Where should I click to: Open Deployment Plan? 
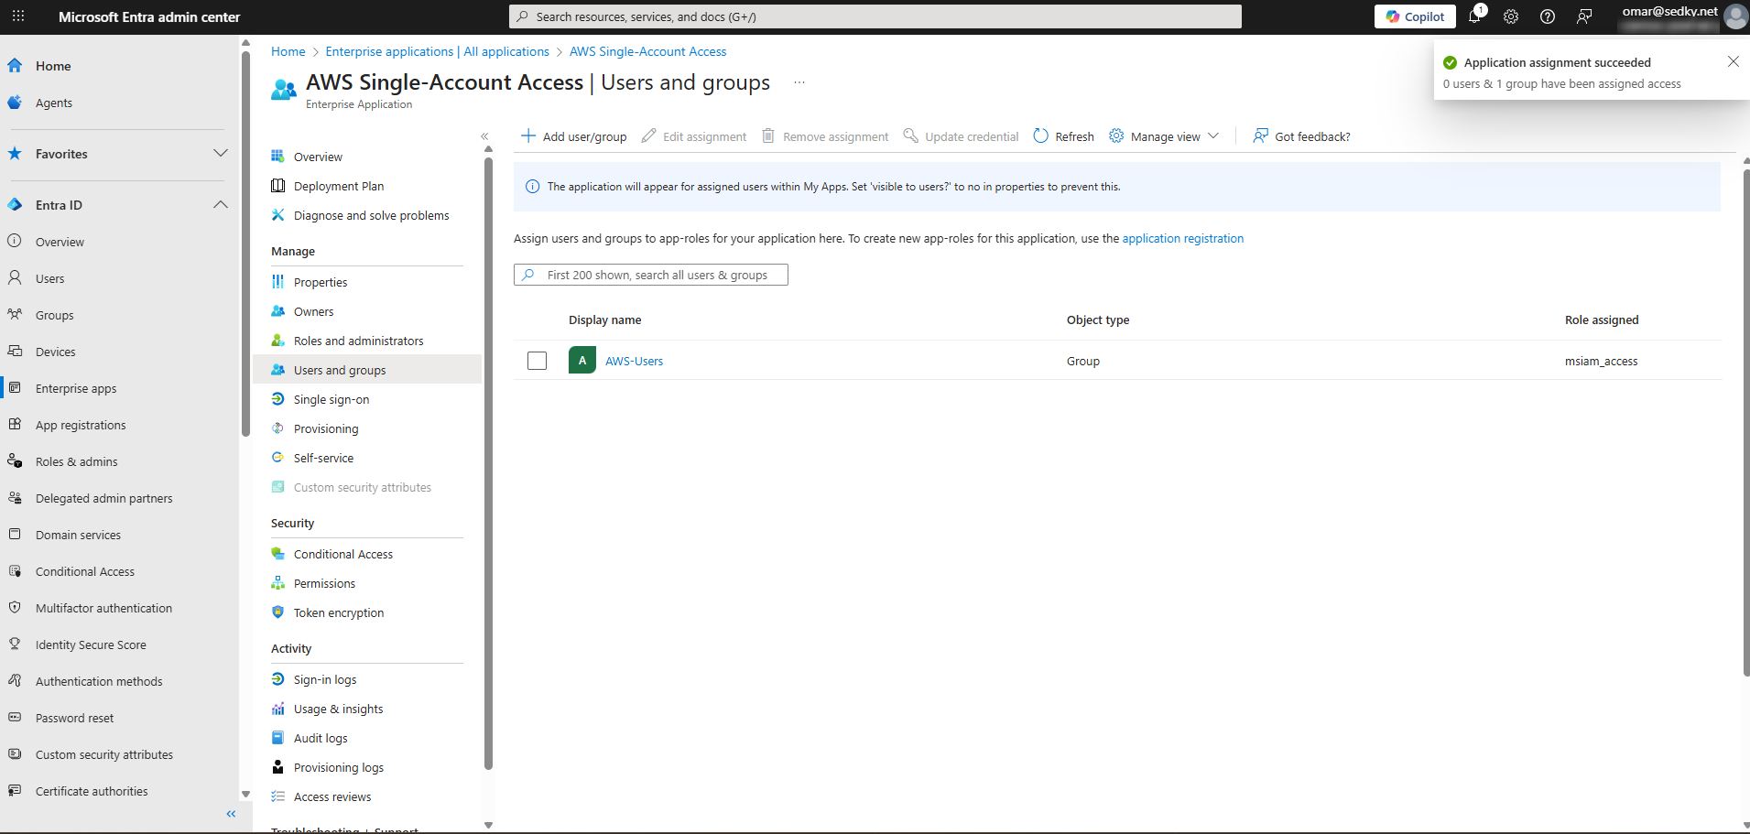[339, 186]
